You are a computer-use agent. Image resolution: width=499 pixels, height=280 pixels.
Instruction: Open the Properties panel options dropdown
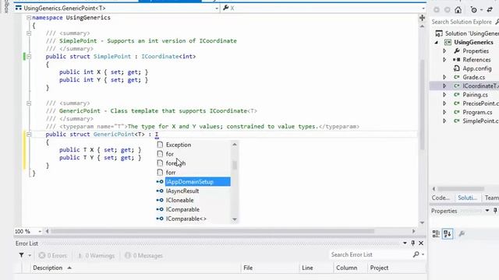coord(487,211)
